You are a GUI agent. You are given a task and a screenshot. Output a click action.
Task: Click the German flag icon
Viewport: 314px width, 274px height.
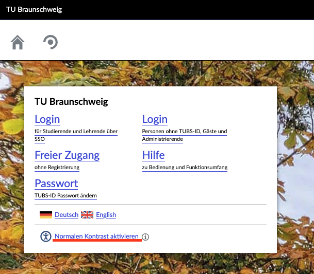pos(46,215)
